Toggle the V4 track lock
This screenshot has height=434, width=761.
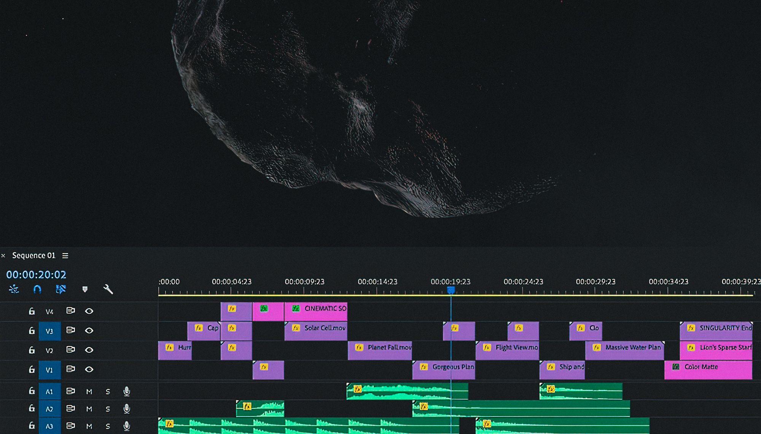pos(32,311)
